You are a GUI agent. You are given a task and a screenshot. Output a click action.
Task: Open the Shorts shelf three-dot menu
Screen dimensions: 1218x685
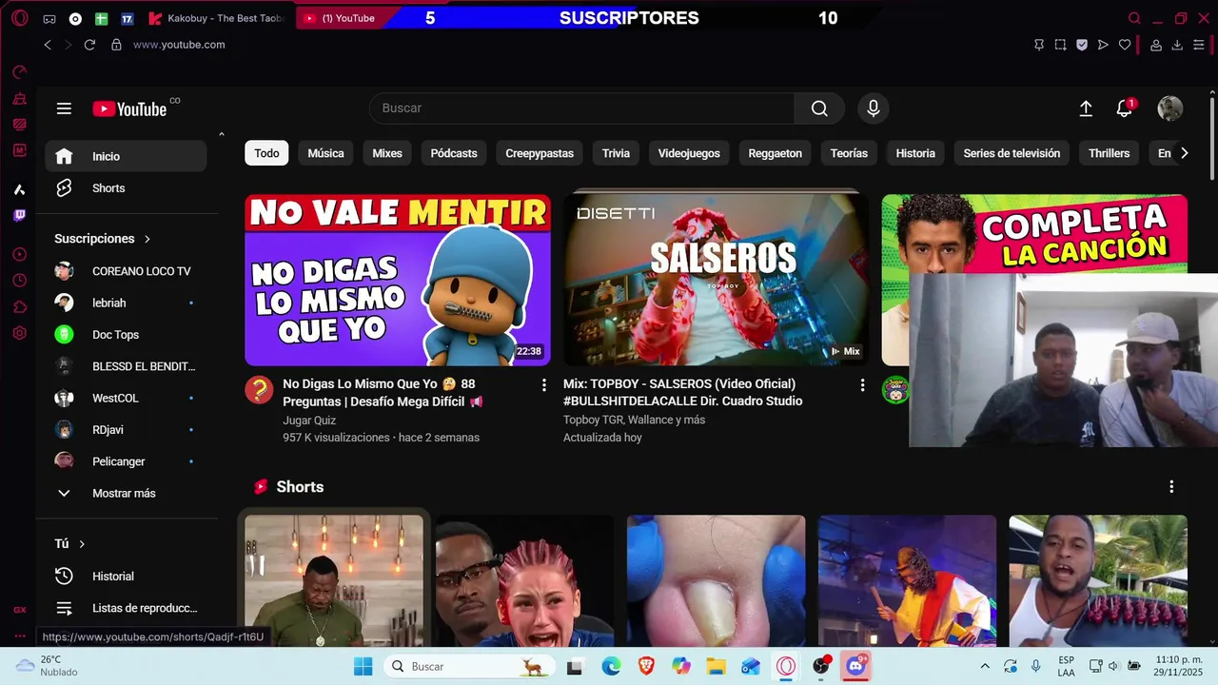click(1171, 486)
